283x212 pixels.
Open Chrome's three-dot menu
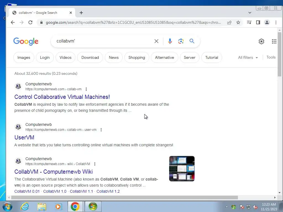(276, 22)
